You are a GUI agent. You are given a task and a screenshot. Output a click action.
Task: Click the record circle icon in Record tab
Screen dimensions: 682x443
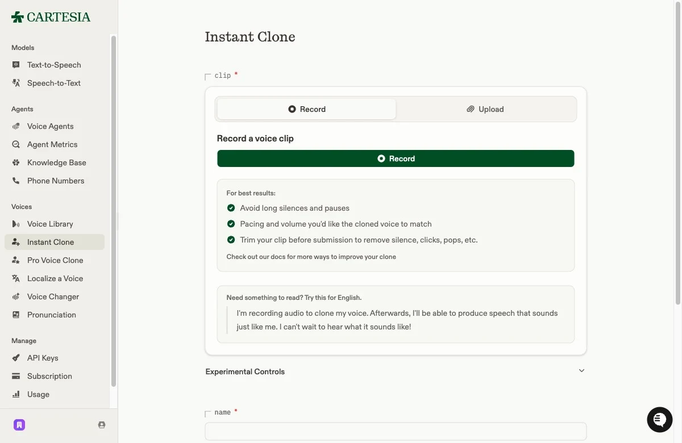[x=292, y=109]
